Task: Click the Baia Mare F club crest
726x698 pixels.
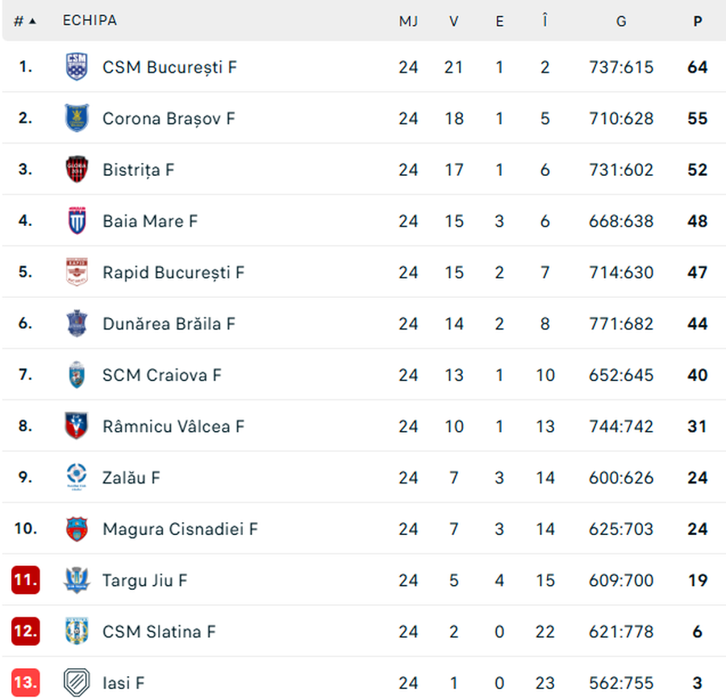Action: tap(77, 220)
